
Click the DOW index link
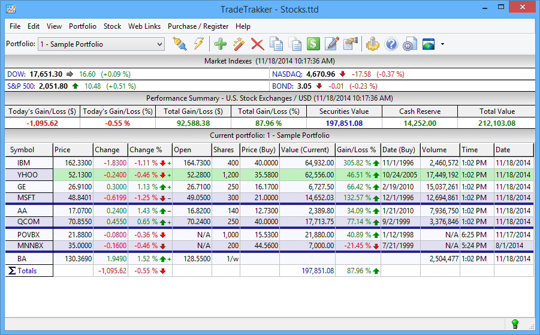click(x=17, y=74)
